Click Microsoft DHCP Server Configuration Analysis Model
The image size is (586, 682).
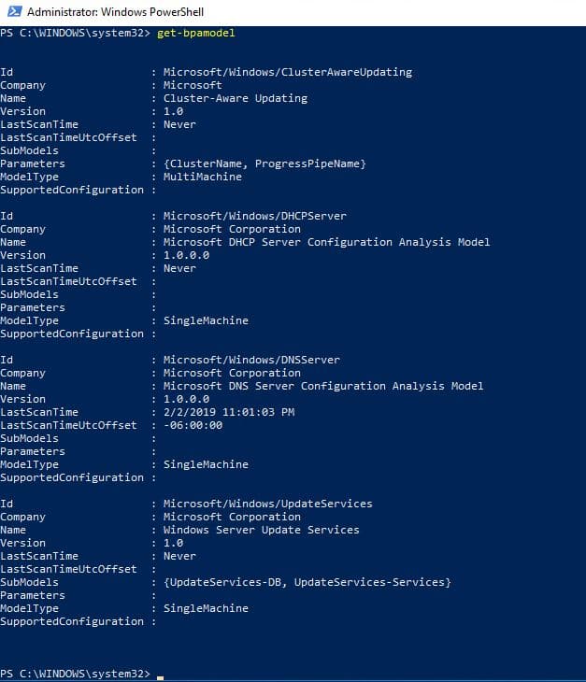click(326, 242)
